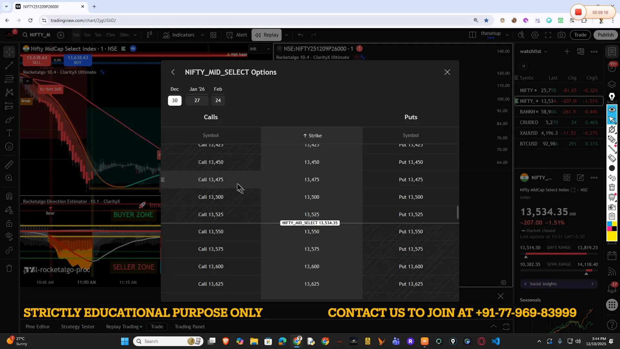Screen dimensions: 620x349
Task: Click the Trade button in the header
Action: tap(581, 35)
